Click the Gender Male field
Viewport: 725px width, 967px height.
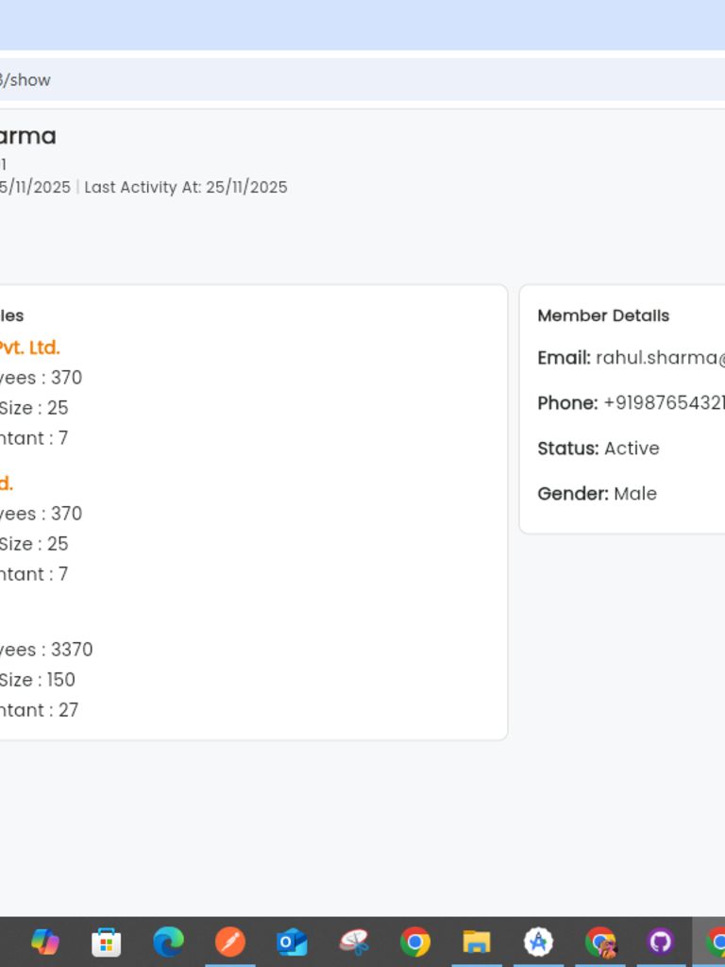634,494
